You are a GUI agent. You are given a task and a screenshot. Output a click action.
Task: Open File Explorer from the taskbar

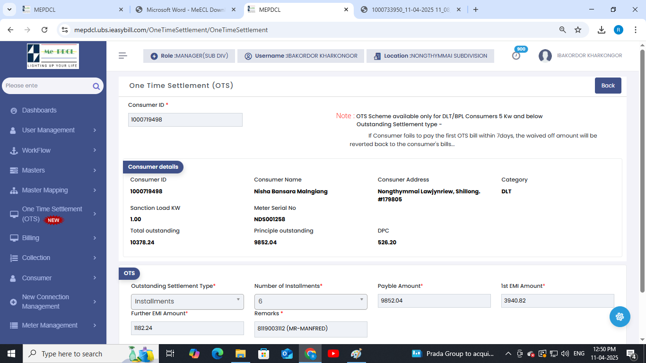point(241,354)
